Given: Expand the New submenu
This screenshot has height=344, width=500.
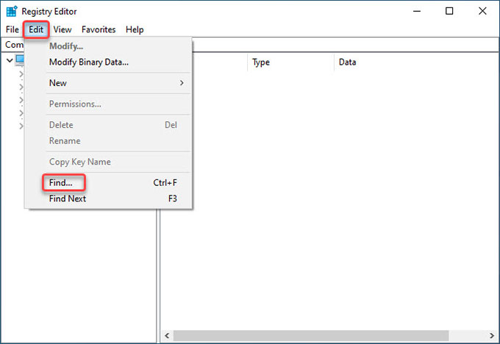Looking at the screenshot, I should (108, 83).
